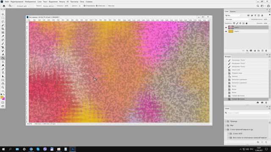271x152 pixels.
Task: Toggle the Сглаживание (anti-alias) checkbox
Action: 85,6
